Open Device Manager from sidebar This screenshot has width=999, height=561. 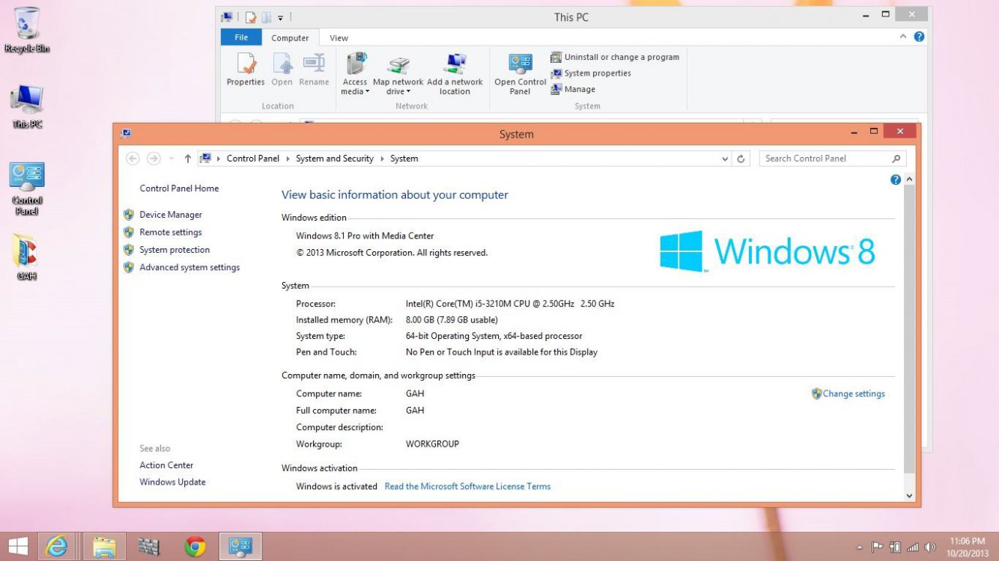(x=171, y=215)
